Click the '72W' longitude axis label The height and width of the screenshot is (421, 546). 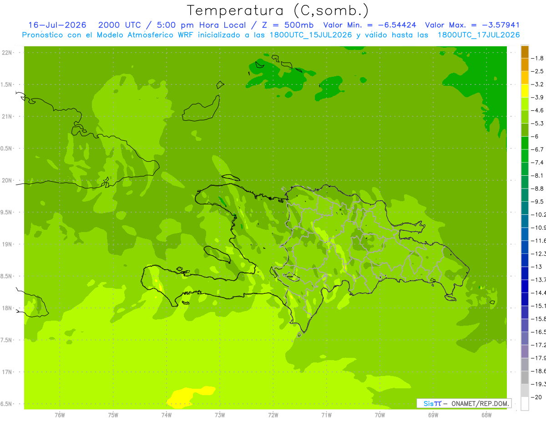click(273, 415)
